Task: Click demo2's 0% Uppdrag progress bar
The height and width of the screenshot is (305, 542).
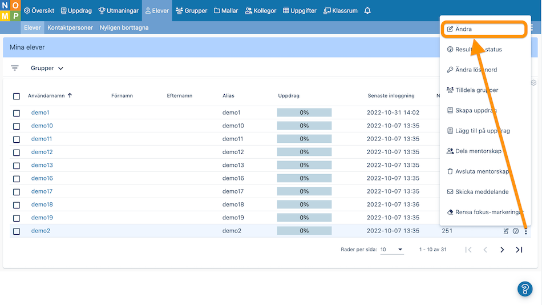Action: (x=304, y=231)
